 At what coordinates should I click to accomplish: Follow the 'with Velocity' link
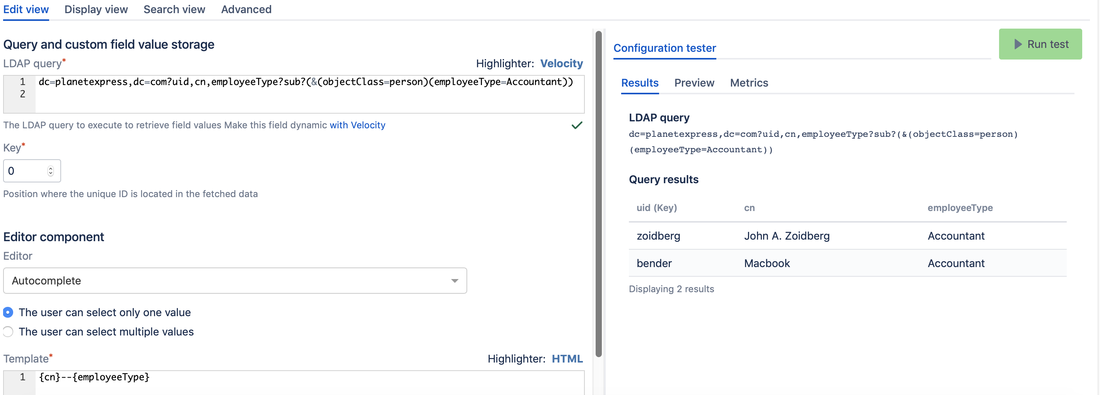tap(357, 125)
